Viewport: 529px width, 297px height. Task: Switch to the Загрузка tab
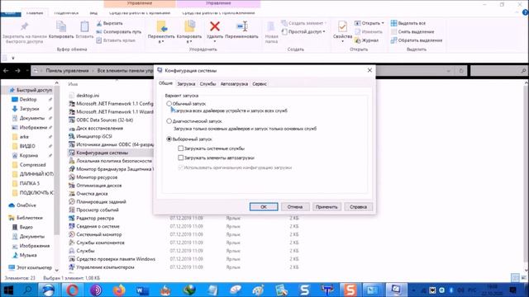point(186,84)
